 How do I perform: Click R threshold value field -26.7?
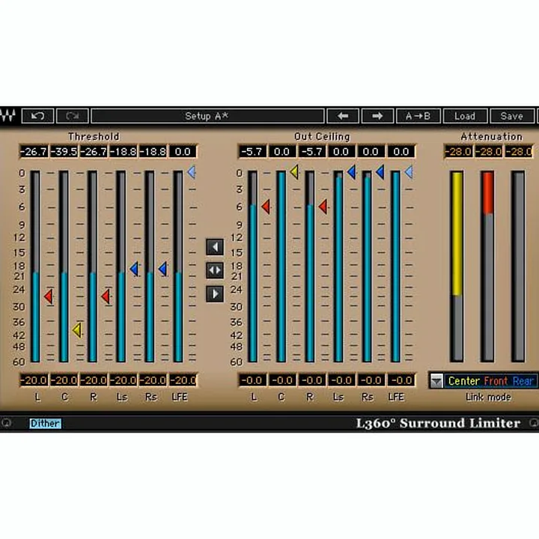coord(94,151)
